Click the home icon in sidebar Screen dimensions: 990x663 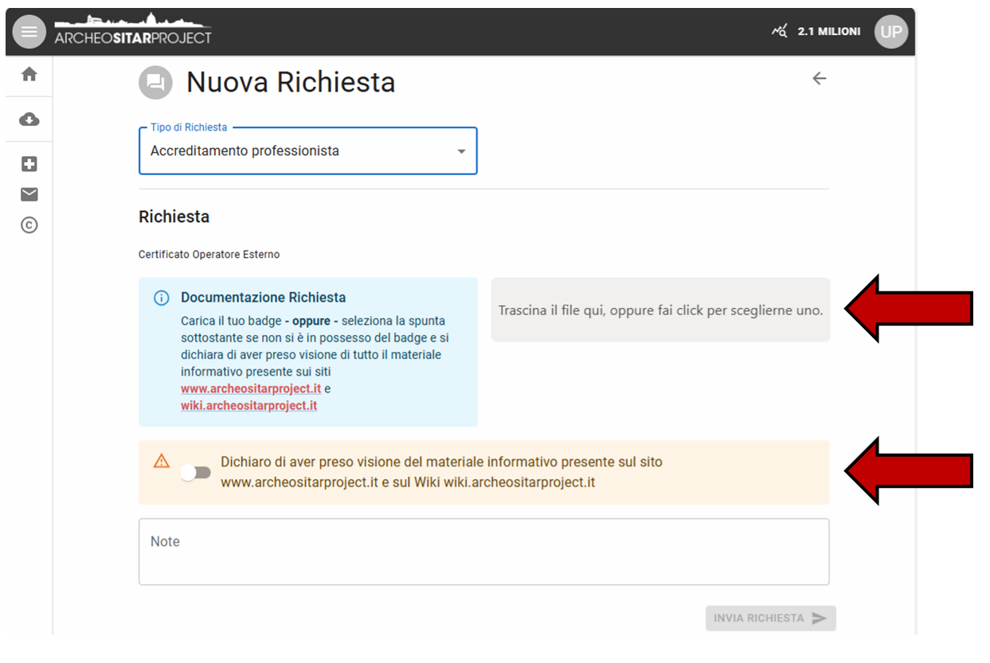coord(29,75)
